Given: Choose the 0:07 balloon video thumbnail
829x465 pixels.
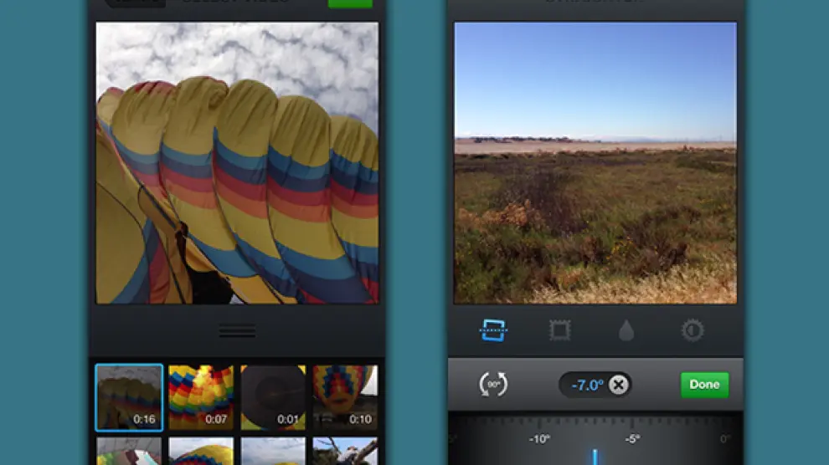Looking at the screenshot, I should pos(201,396).
